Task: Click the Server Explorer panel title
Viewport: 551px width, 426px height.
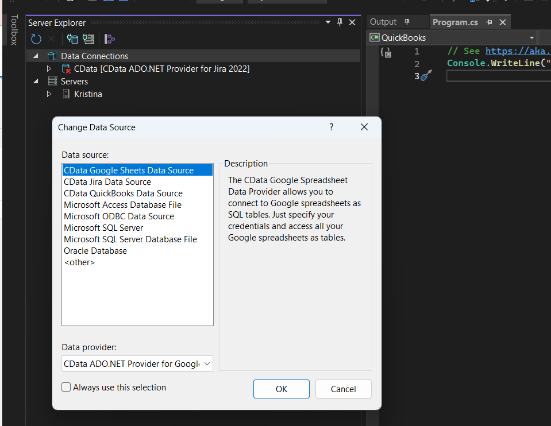Action: pyautogui.click(x=57, y=23)
